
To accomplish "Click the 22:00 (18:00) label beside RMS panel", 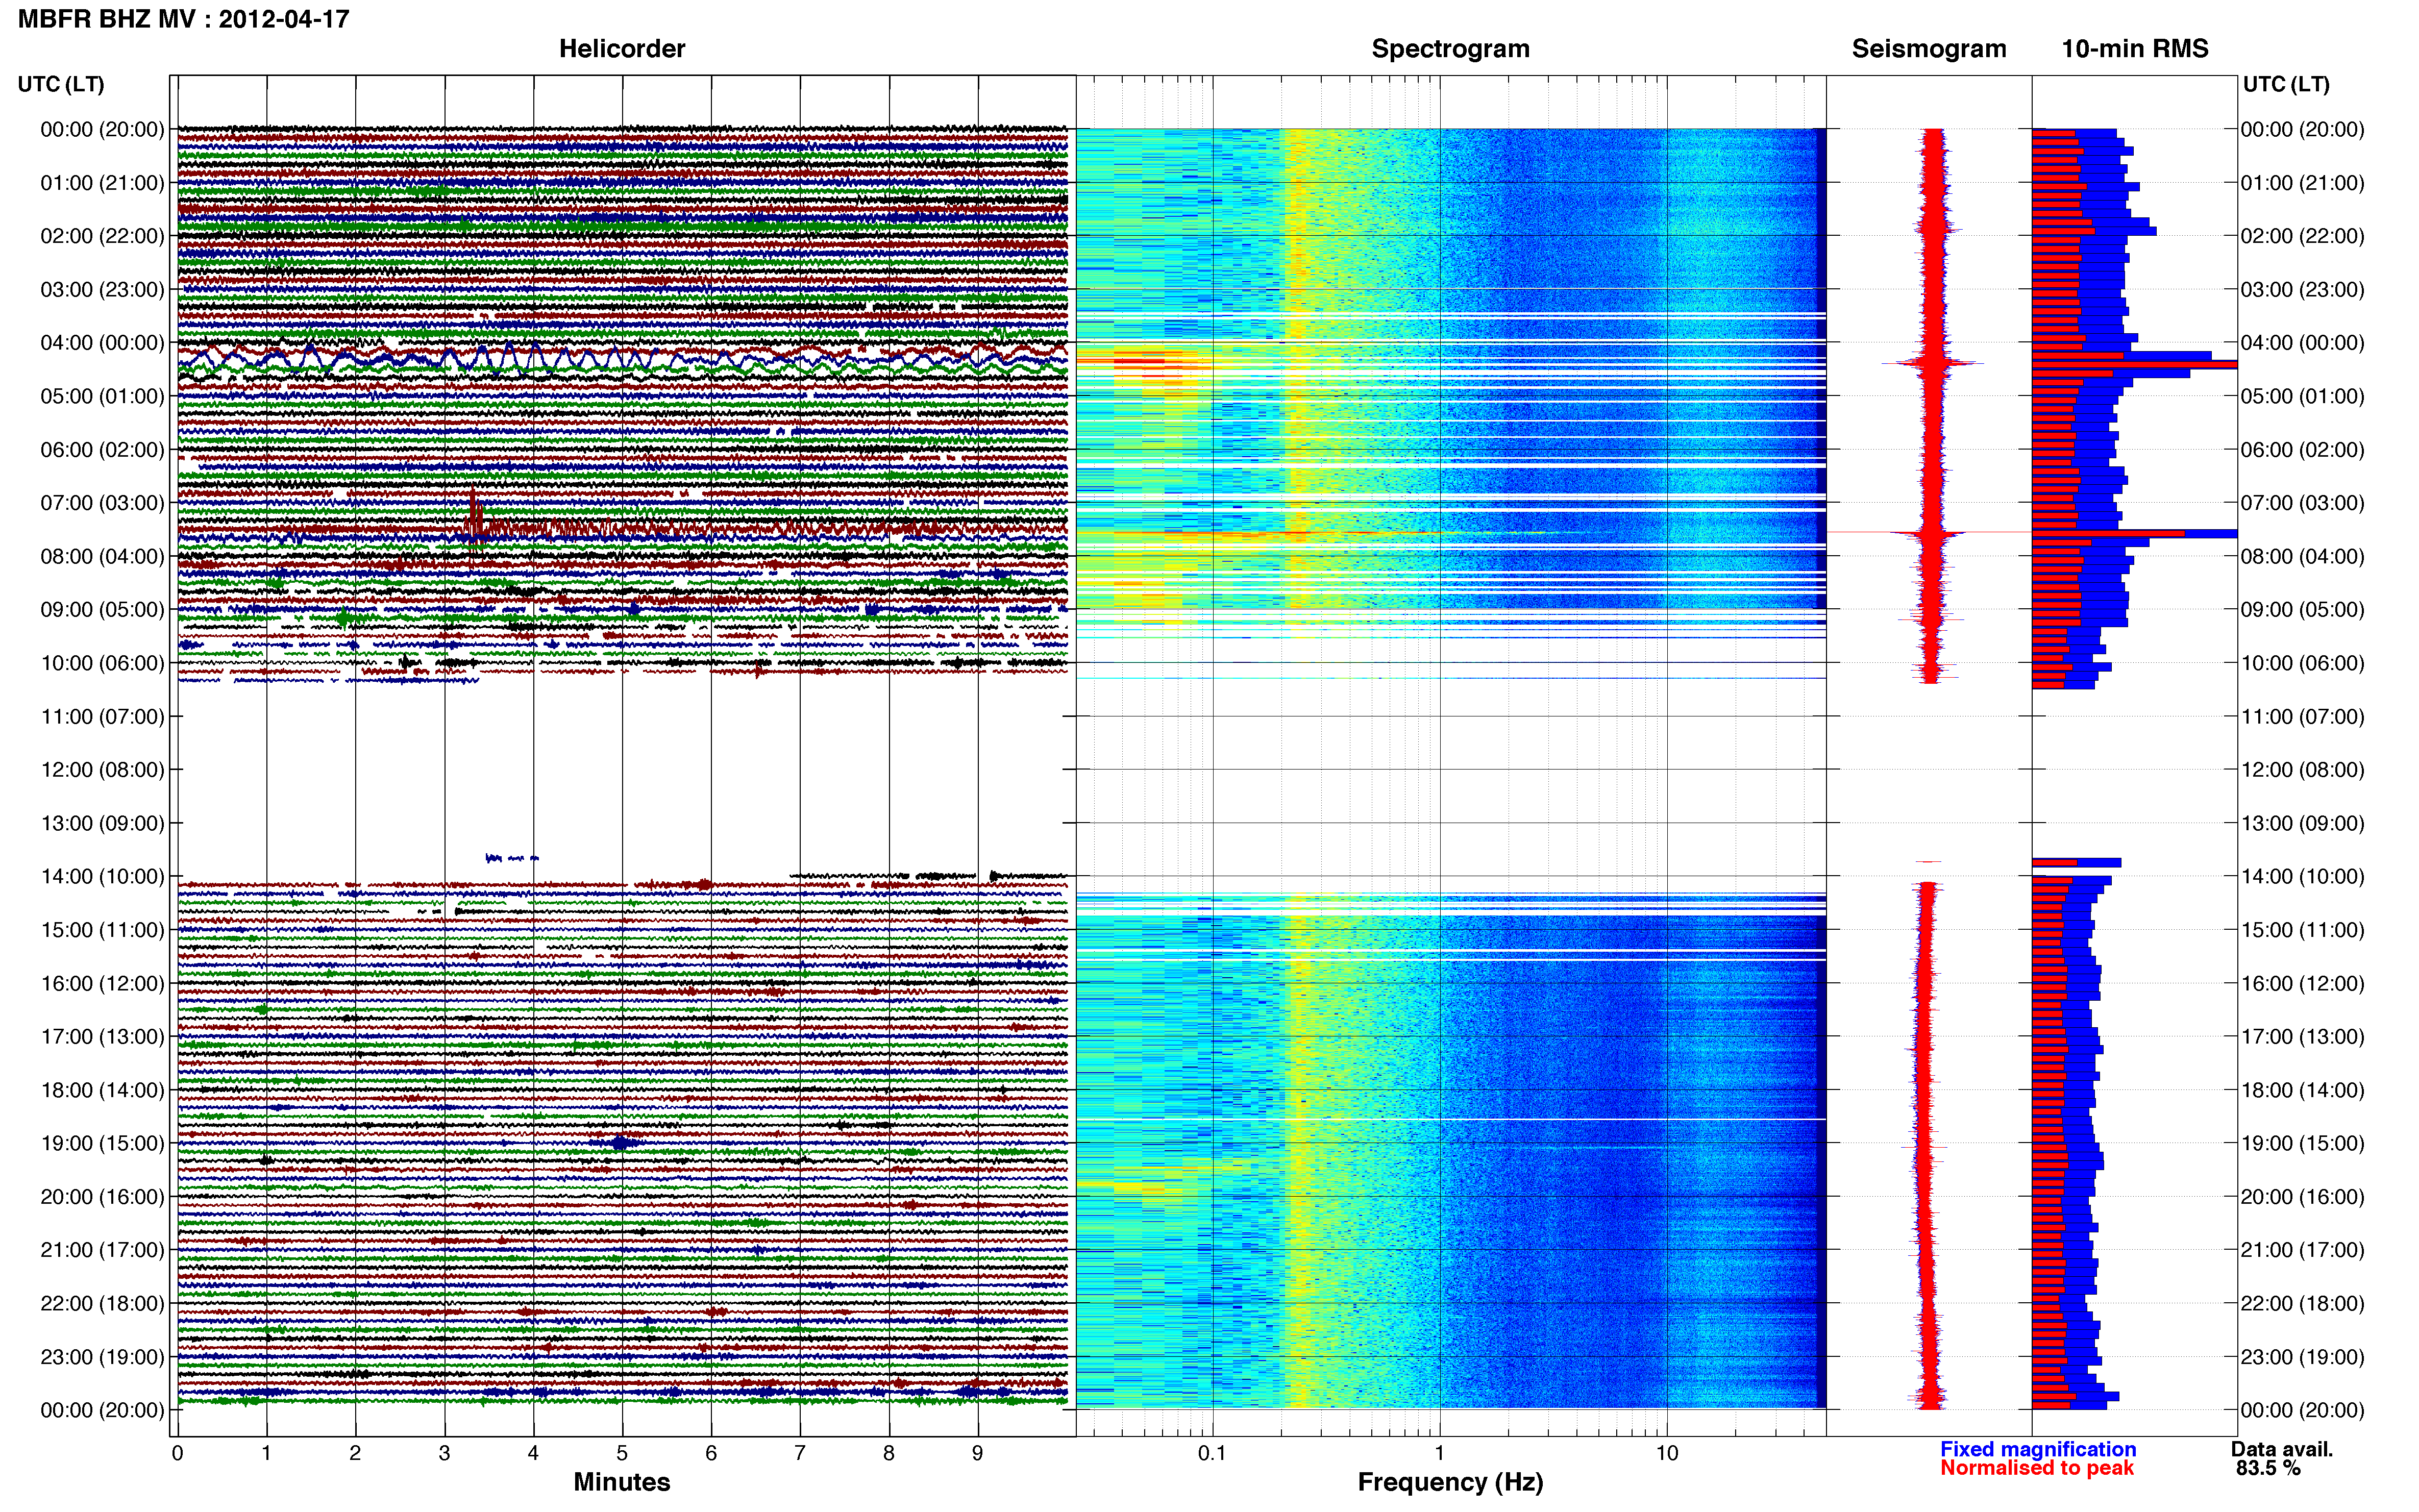I will 2303,1304.
